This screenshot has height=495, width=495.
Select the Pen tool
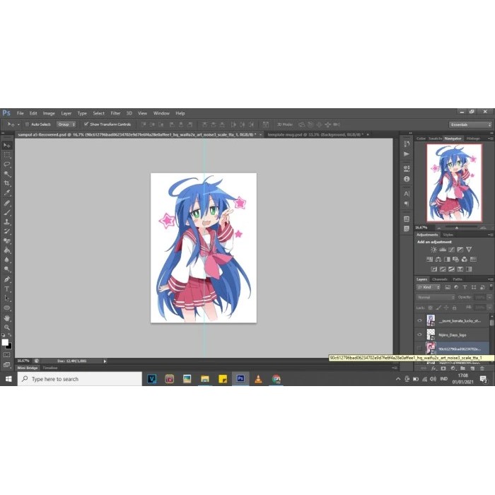[x=7, y=279]
